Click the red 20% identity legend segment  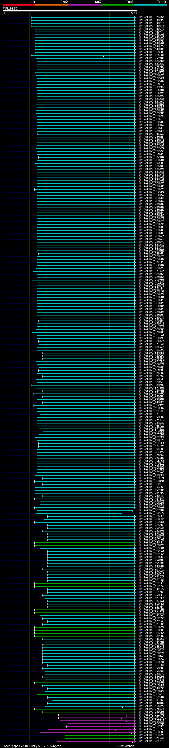click(19, 5)
